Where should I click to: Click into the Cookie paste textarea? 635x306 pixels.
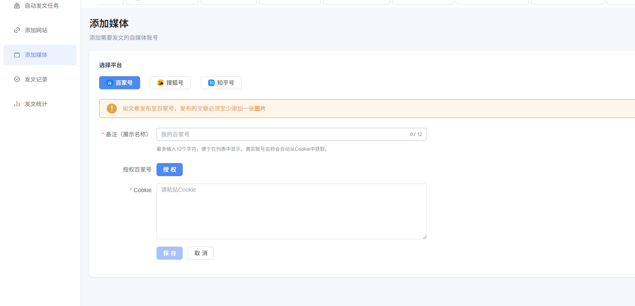(x=291, y=211)
